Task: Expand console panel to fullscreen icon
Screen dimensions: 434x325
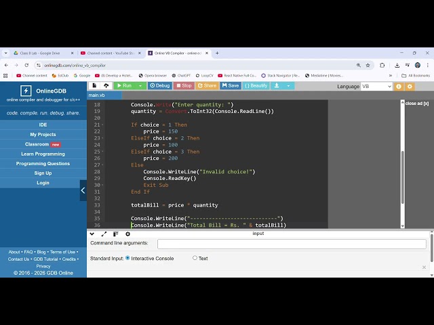Action: point(104,234)
